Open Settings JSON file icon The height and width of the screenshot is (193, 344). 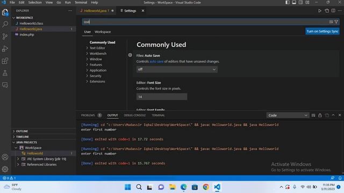click(327, 11)
